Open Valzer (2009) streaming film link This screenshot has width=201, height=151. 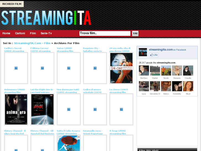65,50
